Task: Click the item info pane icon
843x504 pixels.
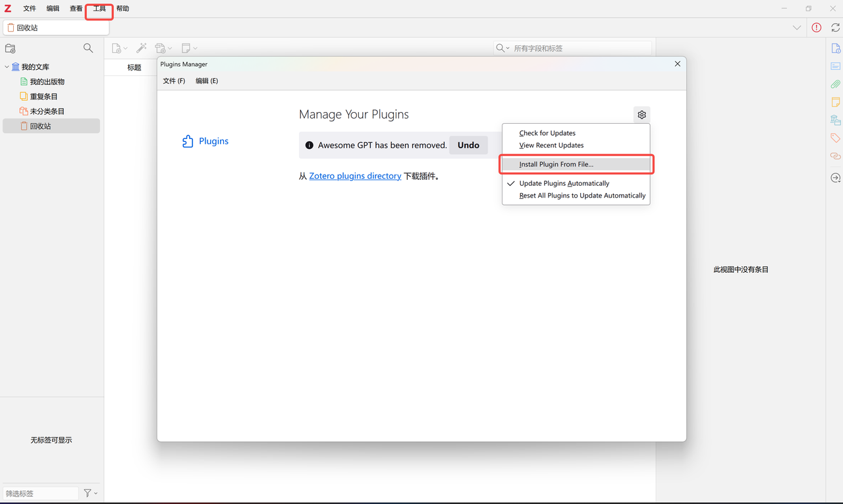Action: [835, 48]
